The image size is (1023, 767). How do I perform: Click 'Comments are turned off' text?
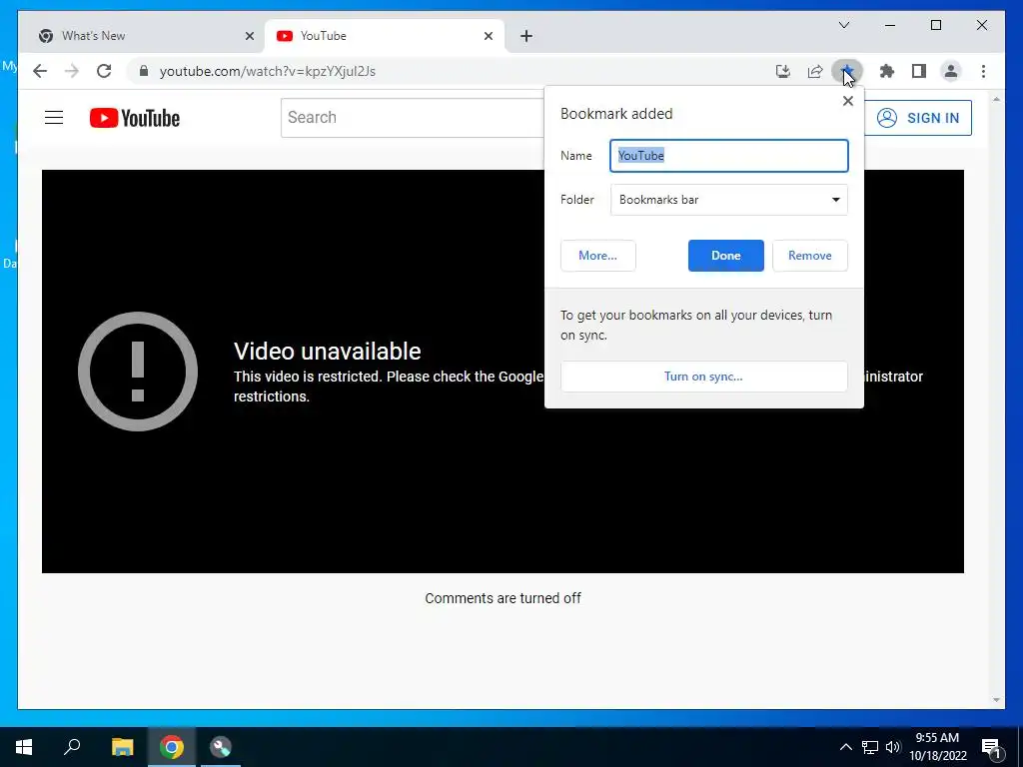pos(504,598)
